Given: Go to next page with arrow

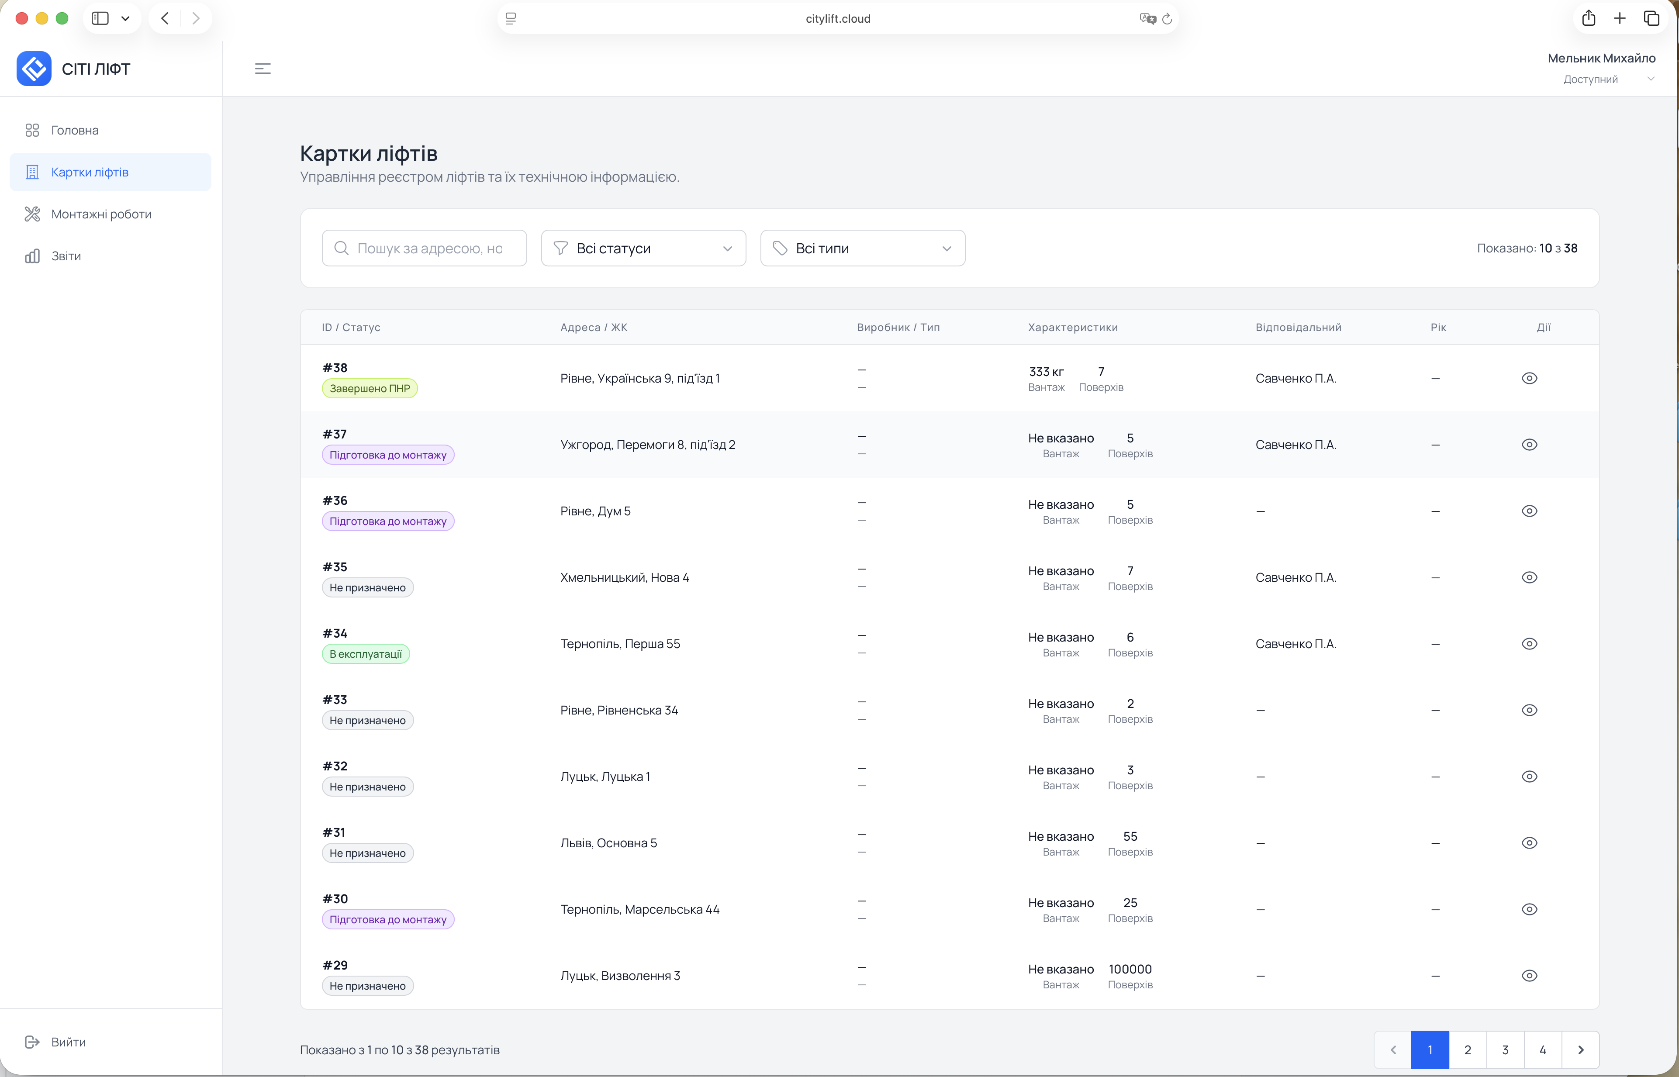Looking at the screenshot, I should click(x=1580, y=1050).
